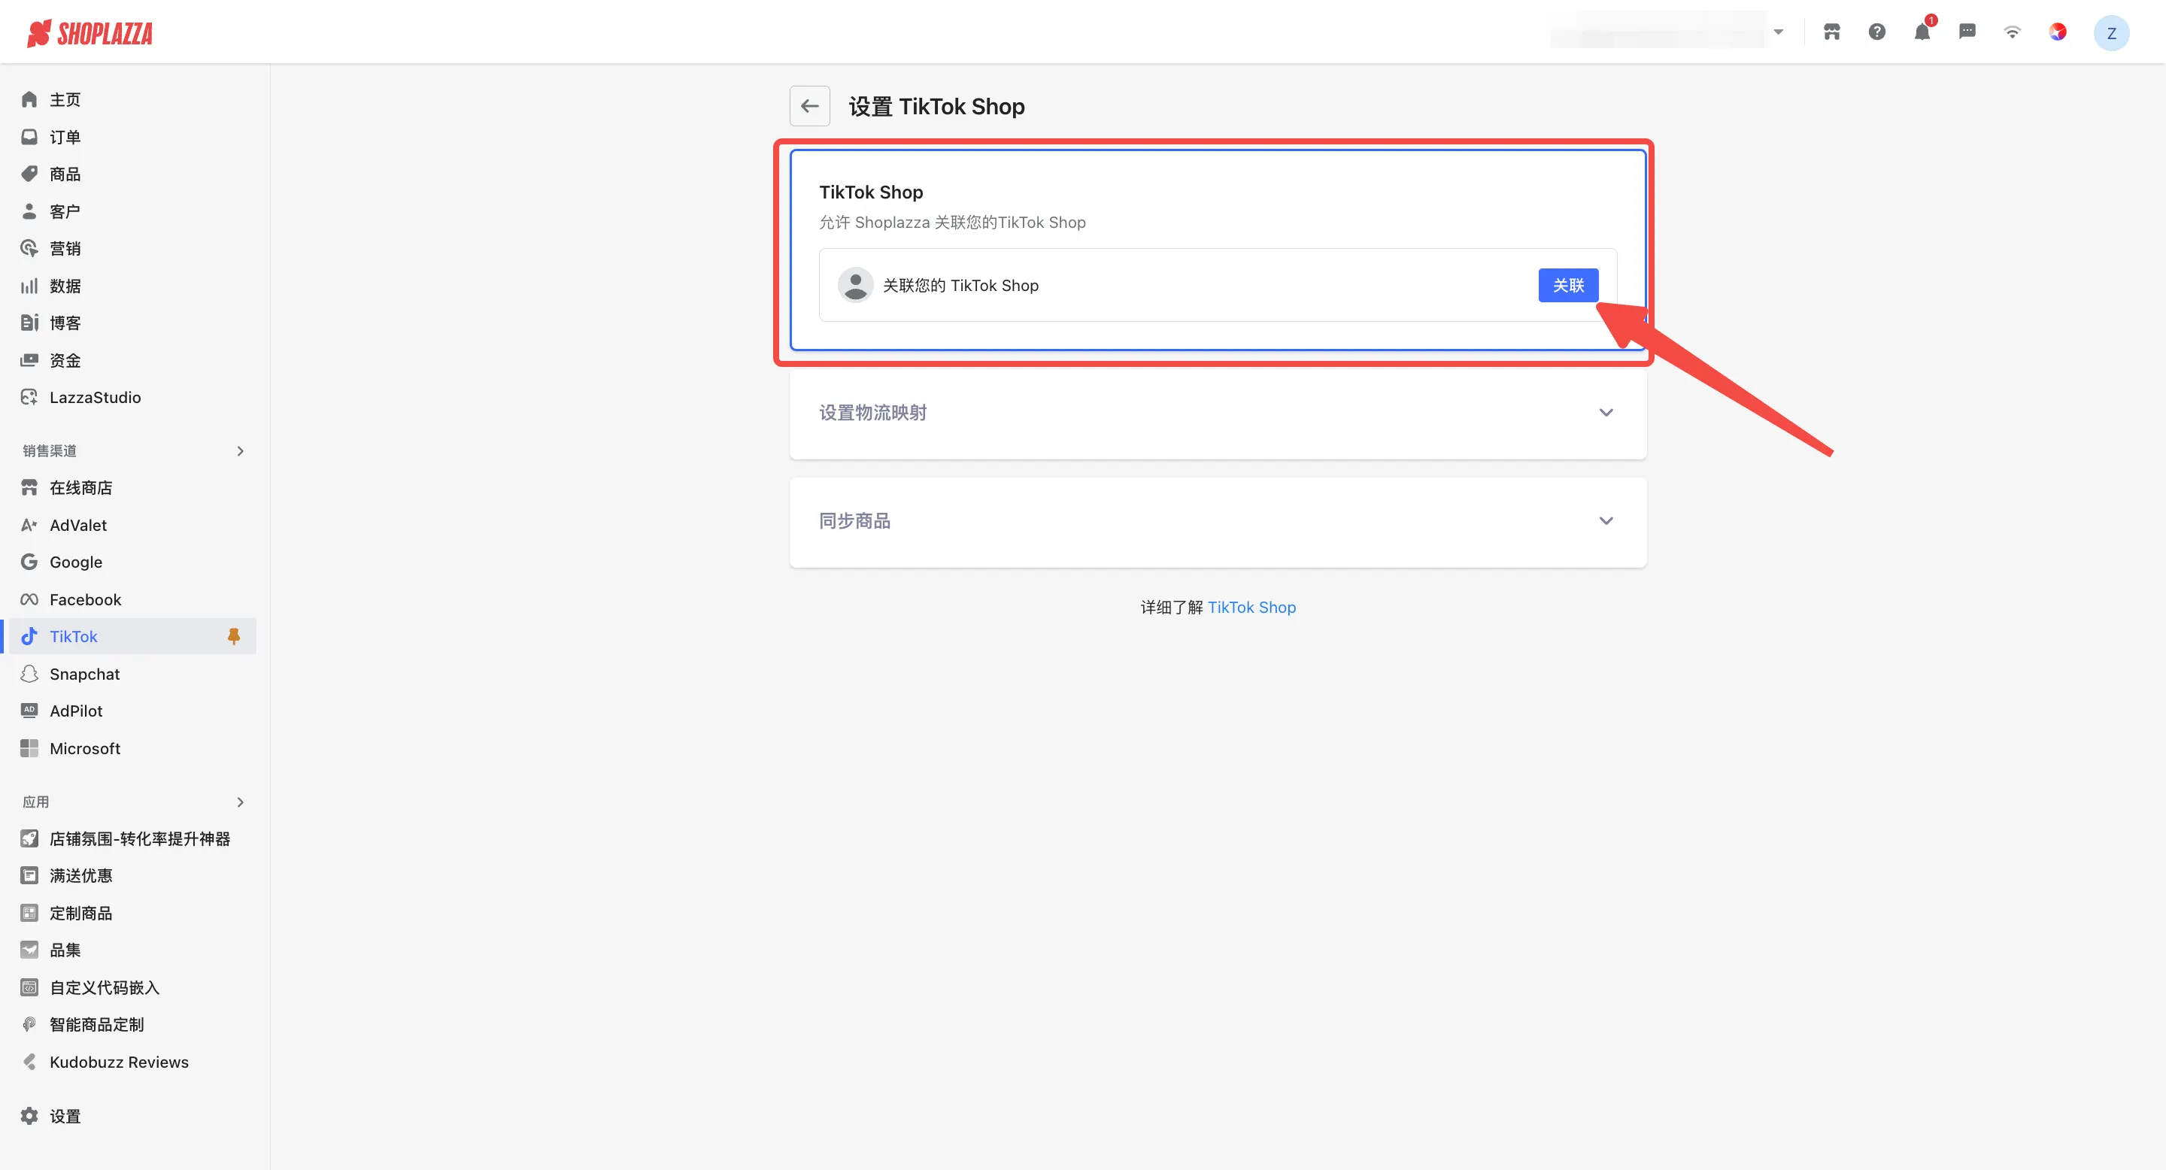Click the AdValet icon
The width and height of the screenshot is (2166, 1170).
point(29,526)
